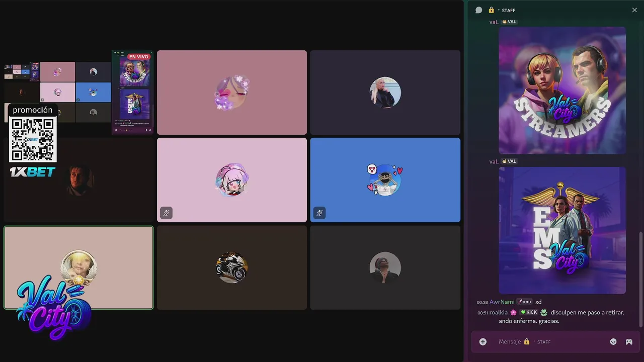Image resolution: width=644 pixels, height=362 pixels.
Task: Select the blonde woman avatar tile
Action: (x=385, y=93)
